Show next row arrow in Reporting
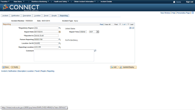The width and height of the screenshot is (195, 110). click(128, 24)
